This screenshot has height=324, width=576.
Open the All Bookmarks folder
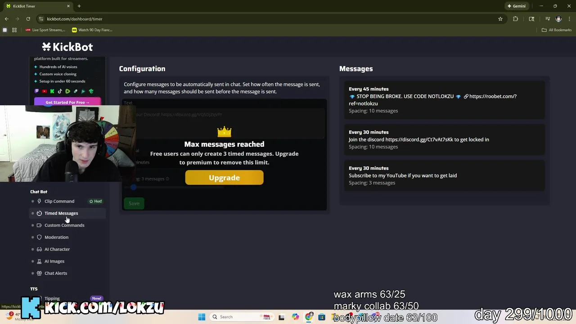[x=557, y=30]
